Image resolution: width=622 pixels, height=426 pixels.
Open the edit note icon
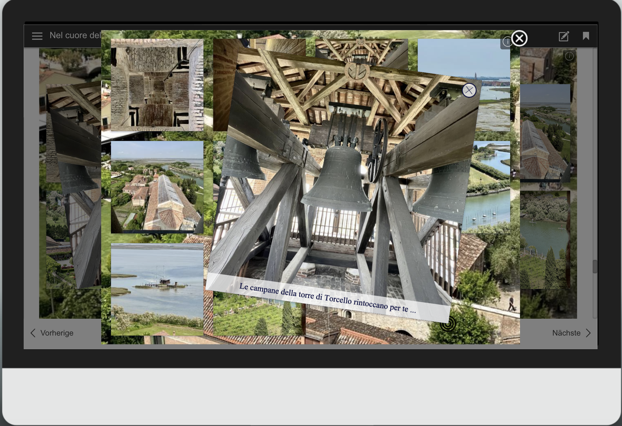pos(564,36)
